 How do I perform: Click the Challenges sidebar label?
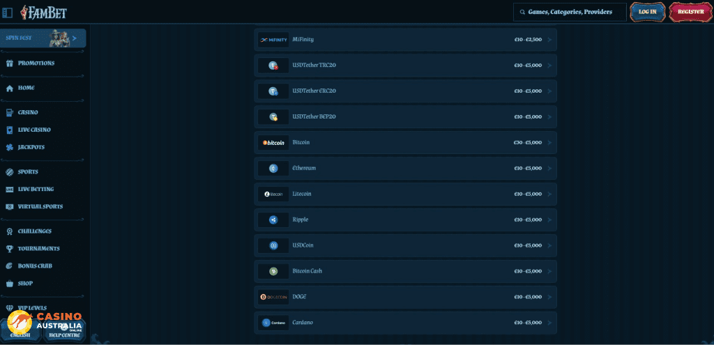coord(35,231)
